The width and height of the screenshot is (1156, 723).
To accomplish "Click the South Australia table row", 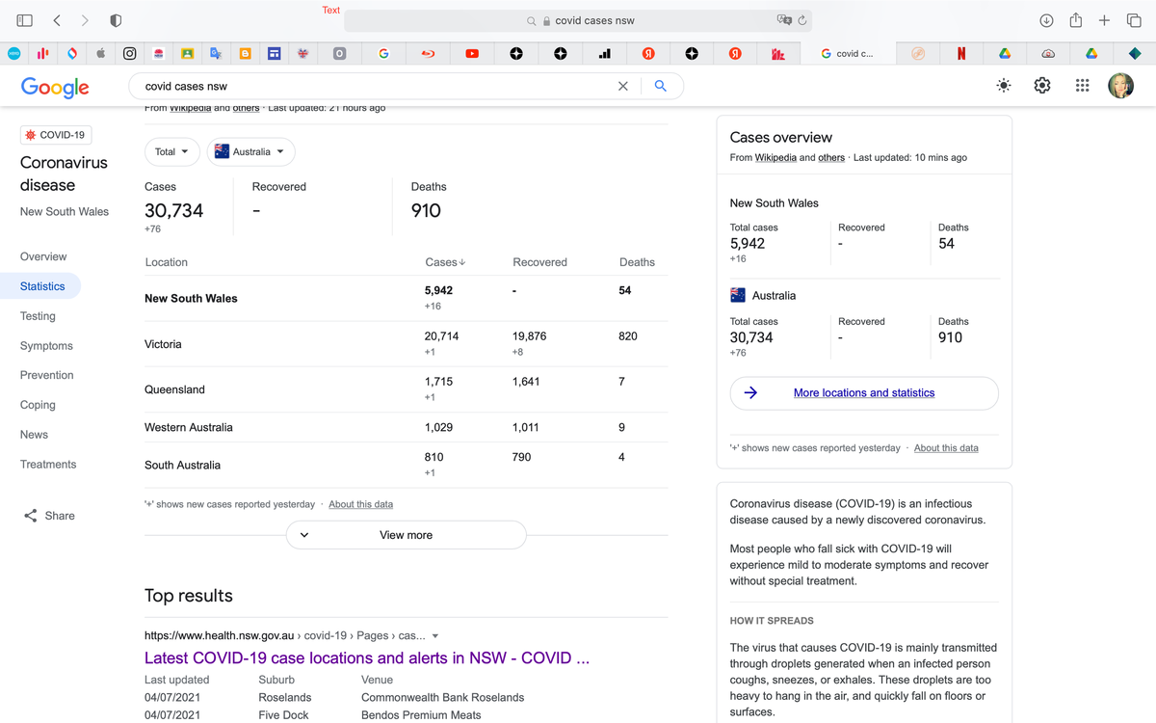I will [406, 465].
